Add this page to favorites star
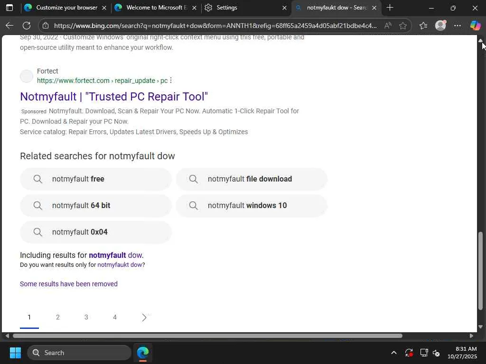Image resolution: width=486 pixels, height=364 pixels. click(402, 26)
